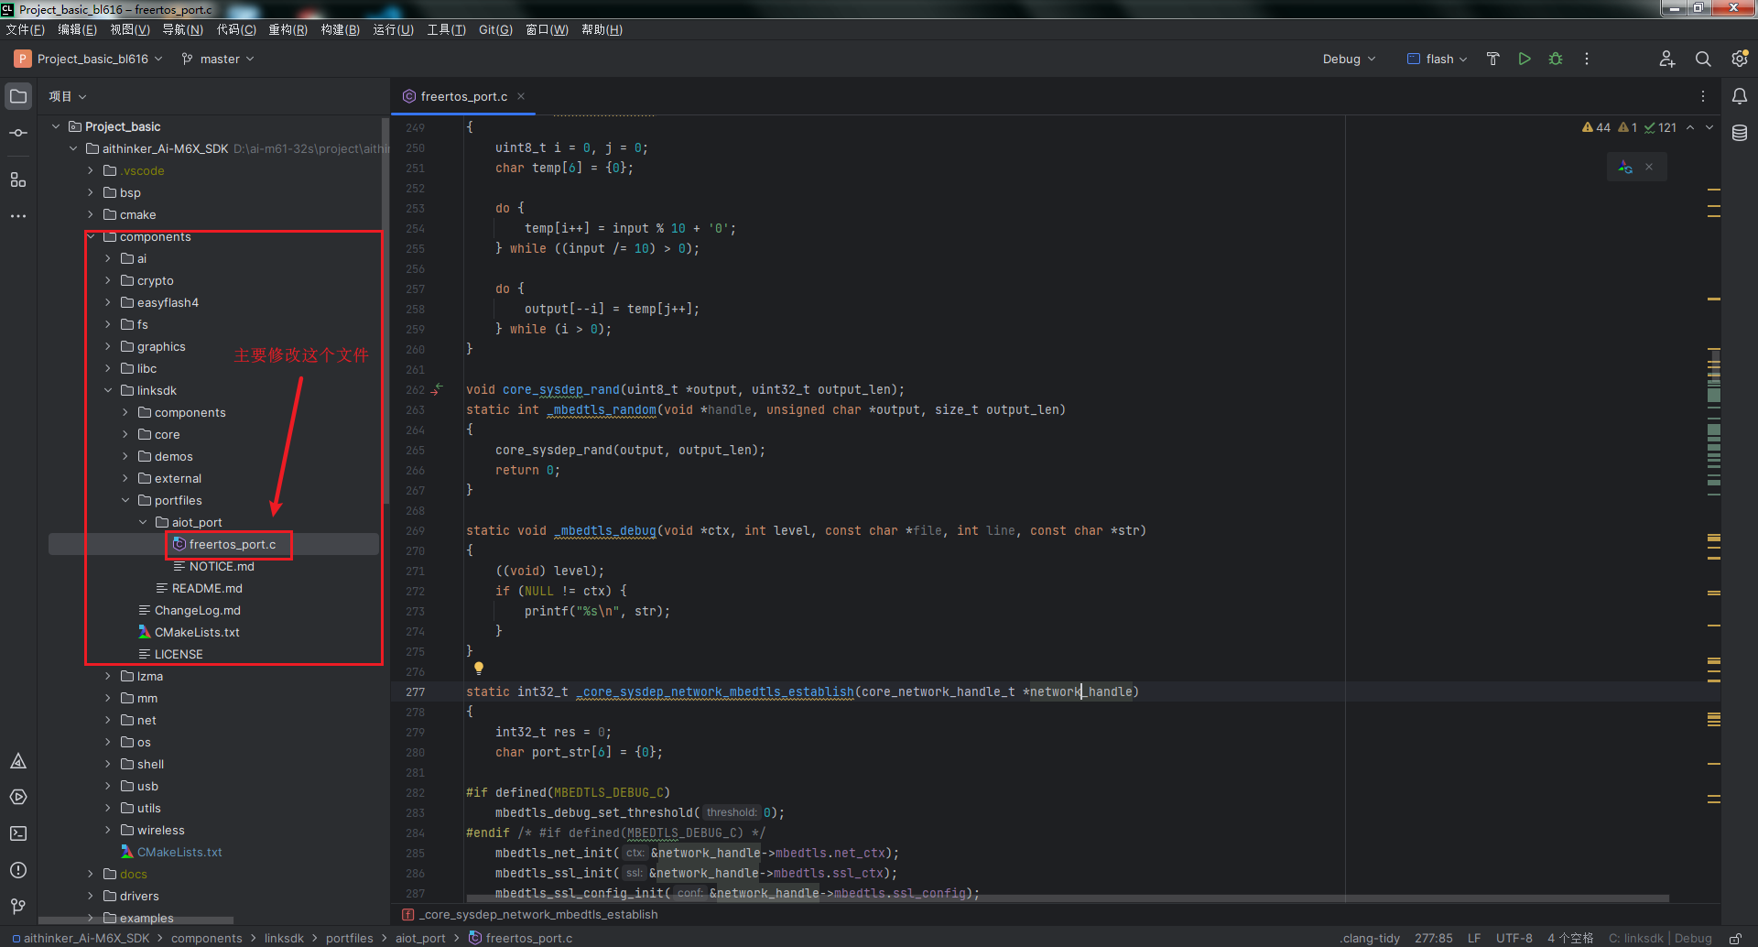Open Code With Me icon

(x=1667, y=59)
